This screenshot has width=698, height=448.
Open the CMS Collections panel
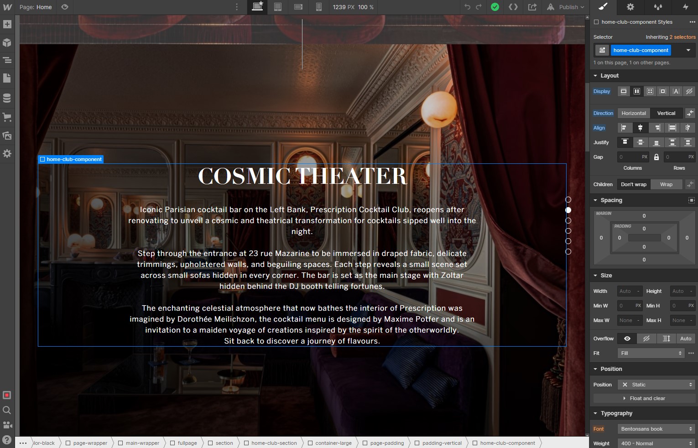[x=7, y=98]
